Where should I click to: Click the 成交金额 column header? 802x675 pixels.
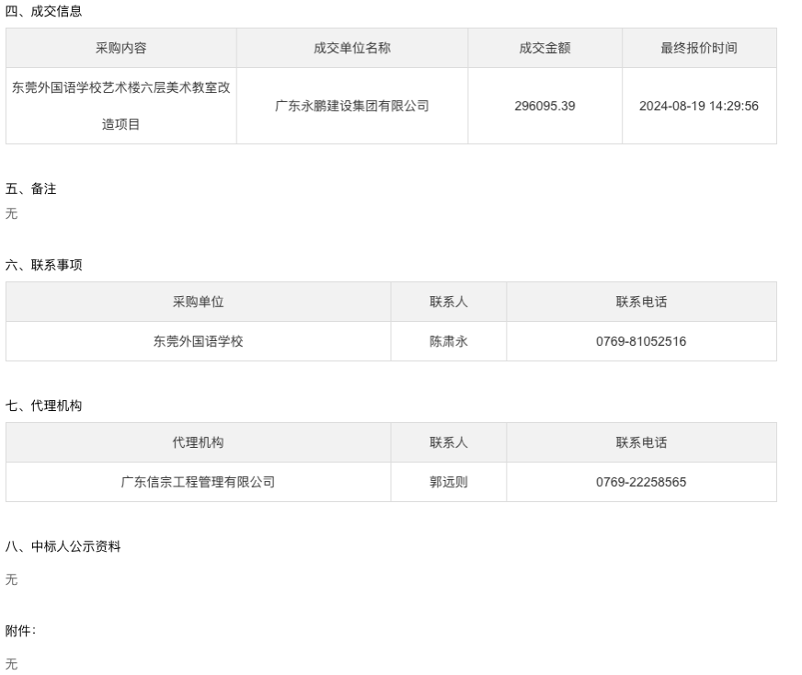click(544, 48)
